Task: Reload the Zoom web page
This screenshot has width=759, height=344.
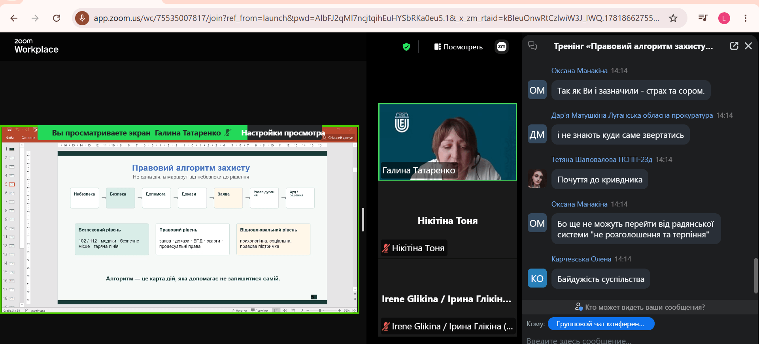Action: point(57,18)
